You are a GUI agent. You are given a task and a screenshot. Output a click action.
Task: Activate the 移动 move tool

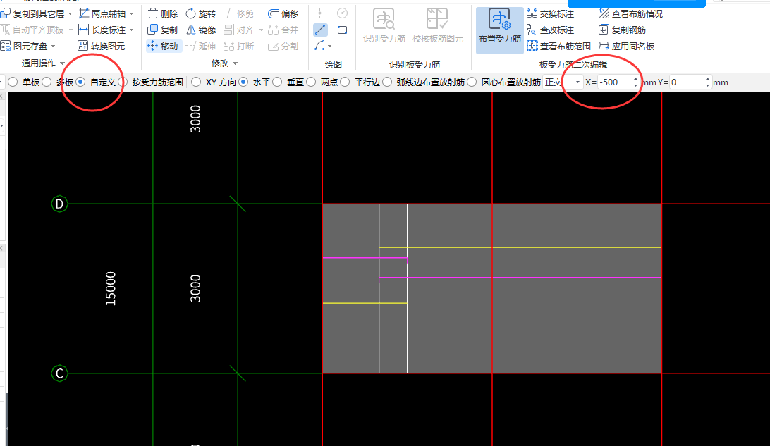[x=164, y=46]
